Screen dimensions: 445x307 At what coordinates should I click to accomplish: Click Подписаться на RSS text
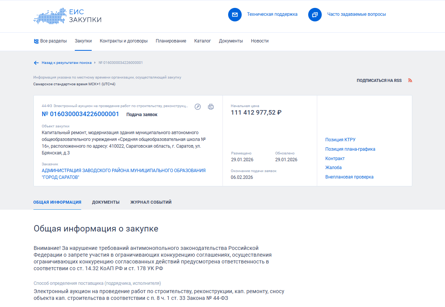[379, 80]
